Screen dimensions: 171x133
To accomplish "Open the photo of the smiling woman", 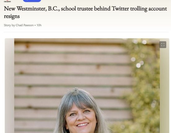I will pyautogui.click(x=87, y=85).
